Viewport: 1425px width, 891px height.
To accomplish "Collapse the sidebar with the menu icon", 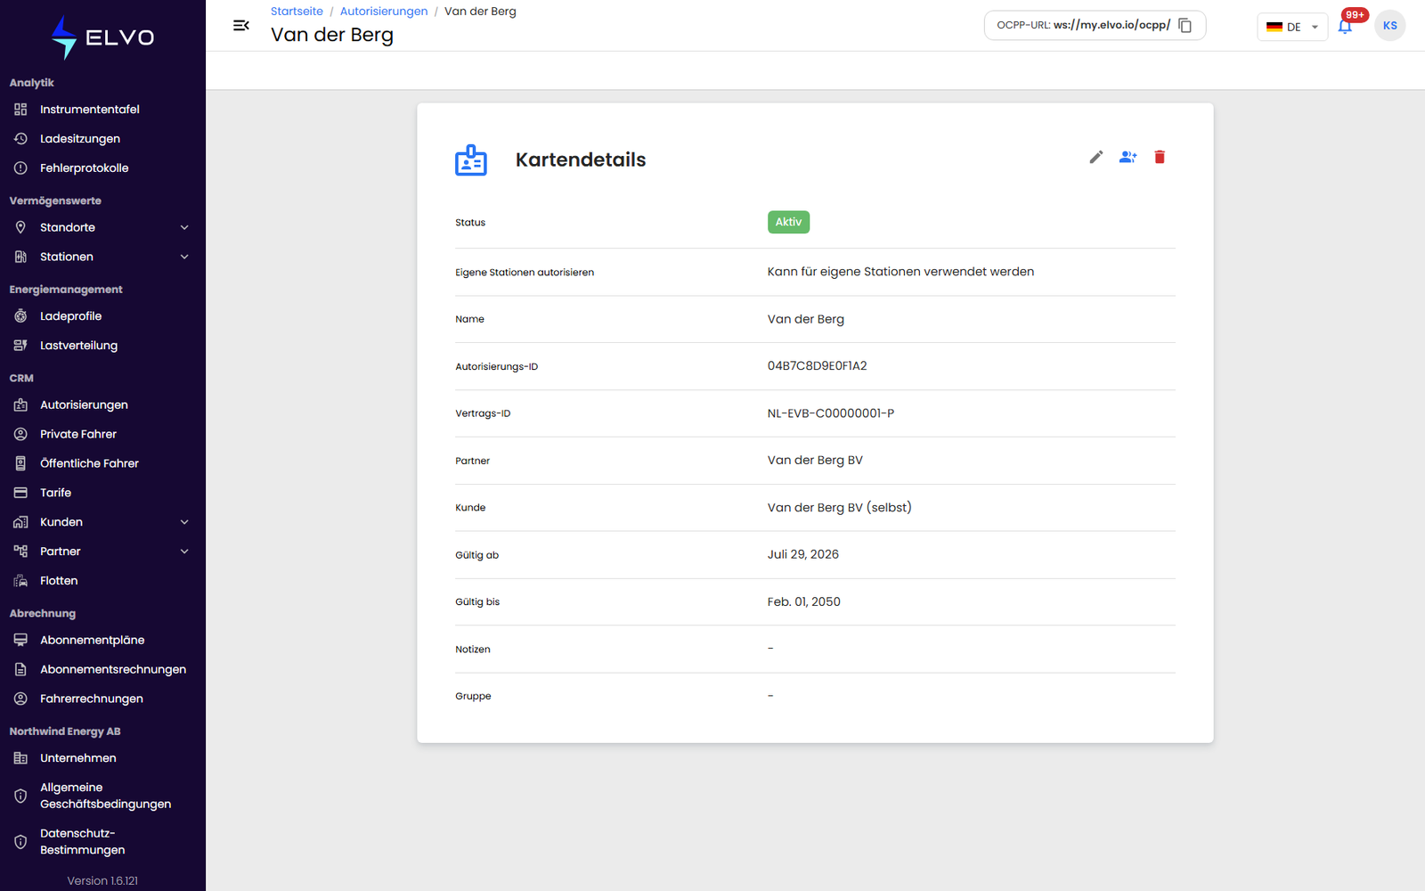I will [240, 26].
